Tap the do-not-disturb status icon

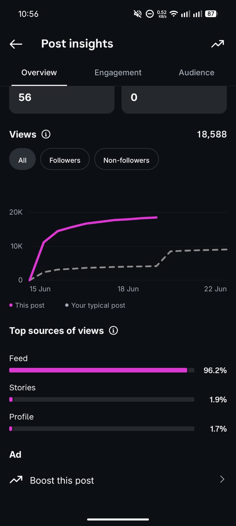[x=150, y=14]
